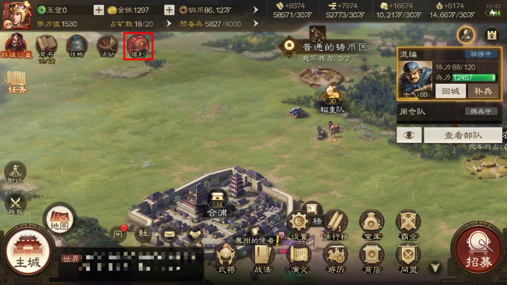Select the 世界 chat channel tab
This screenshot has height=285, width=507.
coord(71,259)
